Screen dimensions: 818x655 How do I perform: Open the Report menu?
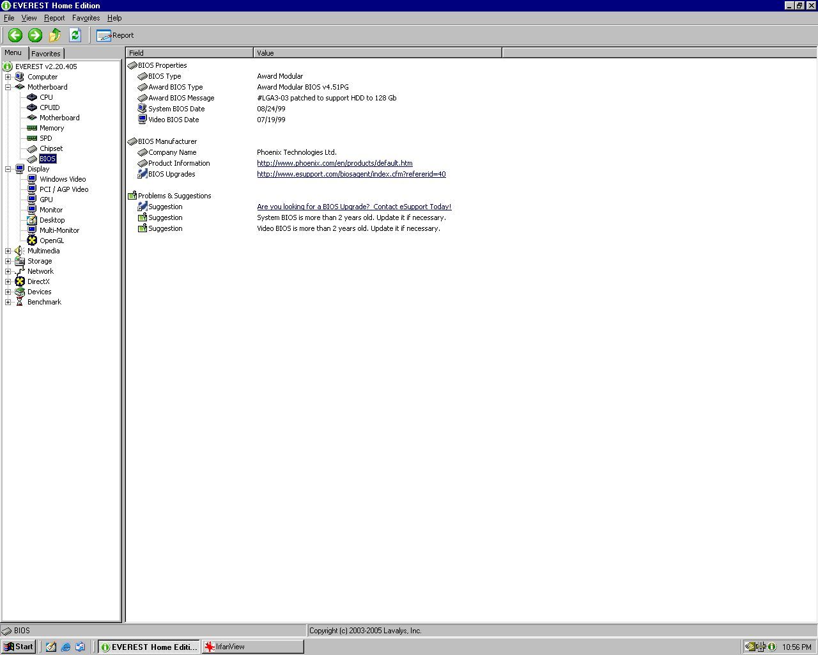[54, 18]
